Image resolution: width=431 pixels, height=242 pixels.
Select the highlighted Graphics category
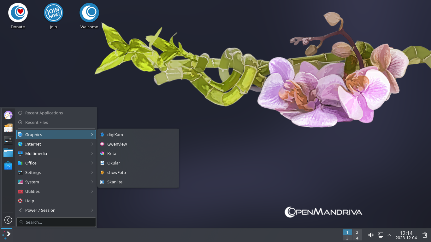pos(56,135)
